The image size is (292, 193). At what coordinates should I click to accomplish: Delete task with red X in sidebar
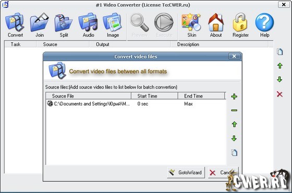coord(279,94)
